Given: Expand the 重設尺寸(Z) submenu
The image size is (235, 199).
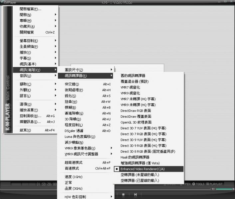Looking at the screenshot, I should click(86, 70).
